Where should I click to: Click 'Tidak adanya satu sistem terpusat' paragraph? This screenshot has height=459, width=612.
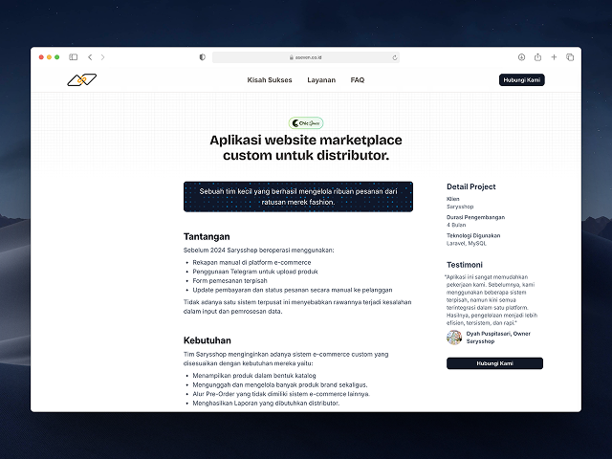[297, 306]
